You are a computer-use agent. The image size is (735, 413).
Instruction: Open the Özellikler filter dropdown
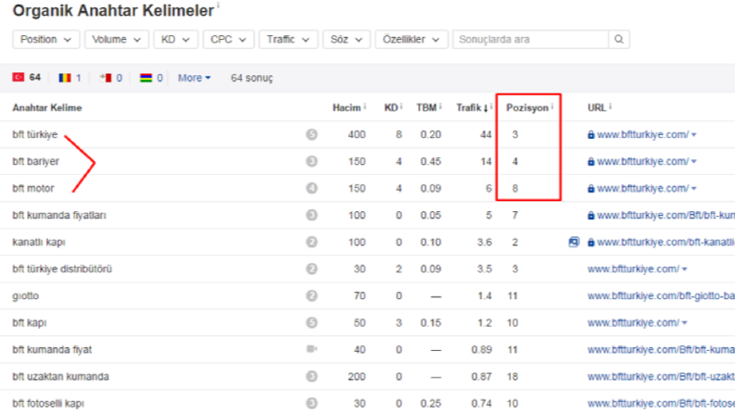pos(412,39)
